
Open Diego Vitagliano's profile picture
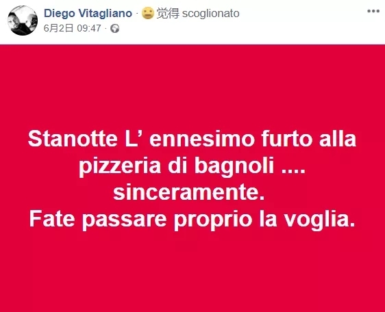[23, 21]
